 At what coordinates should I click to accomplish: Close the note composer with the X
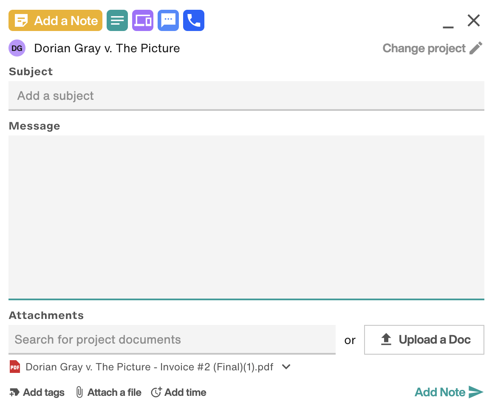pyautogui.click(x=473, y=21)
